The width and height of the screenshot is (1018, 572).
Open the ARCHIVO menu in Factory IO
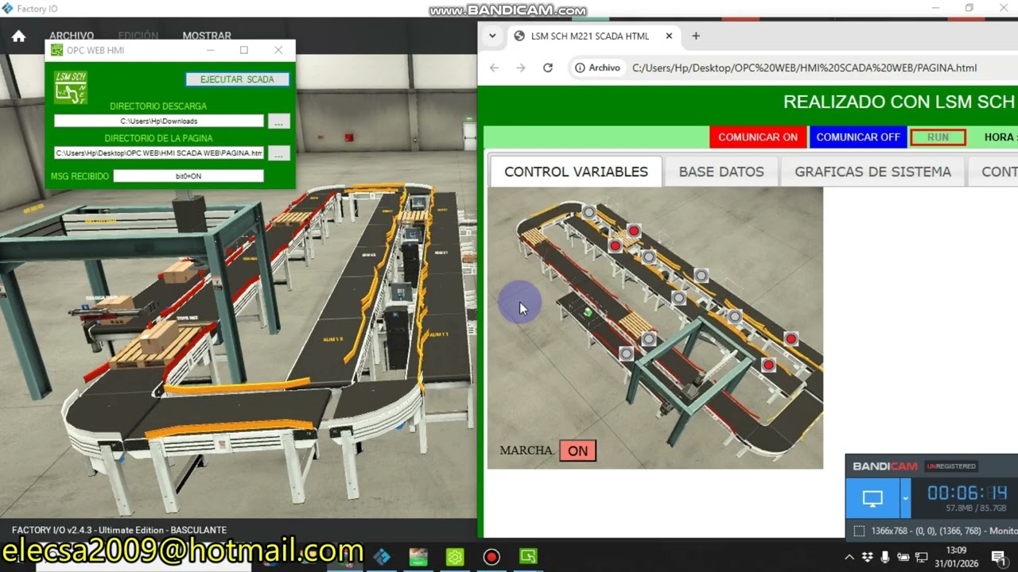pyautogui.click(x=72, y=36)
